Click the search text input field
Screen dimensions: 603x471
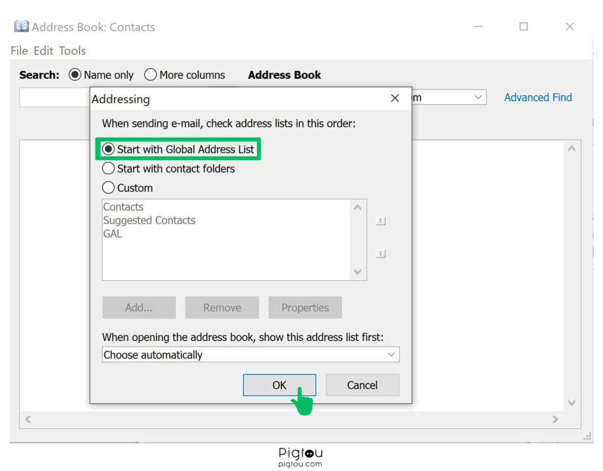[x=55, y=97]
